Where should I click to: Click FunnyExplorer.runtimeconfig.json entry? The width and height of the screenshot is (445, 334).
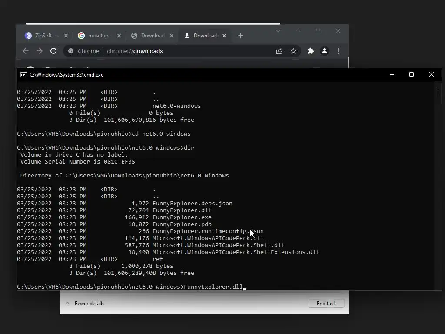208,231
